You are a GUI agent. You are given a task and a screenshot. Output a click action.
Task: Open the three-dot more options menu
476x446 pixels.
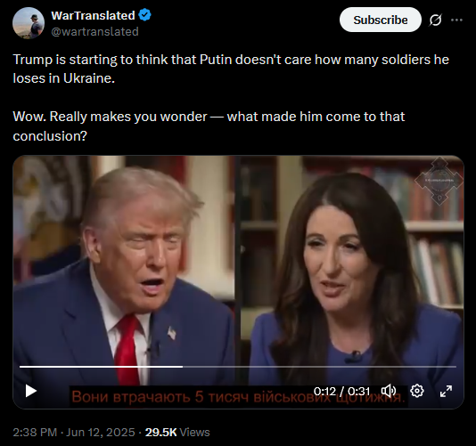[x=457, y=20]
